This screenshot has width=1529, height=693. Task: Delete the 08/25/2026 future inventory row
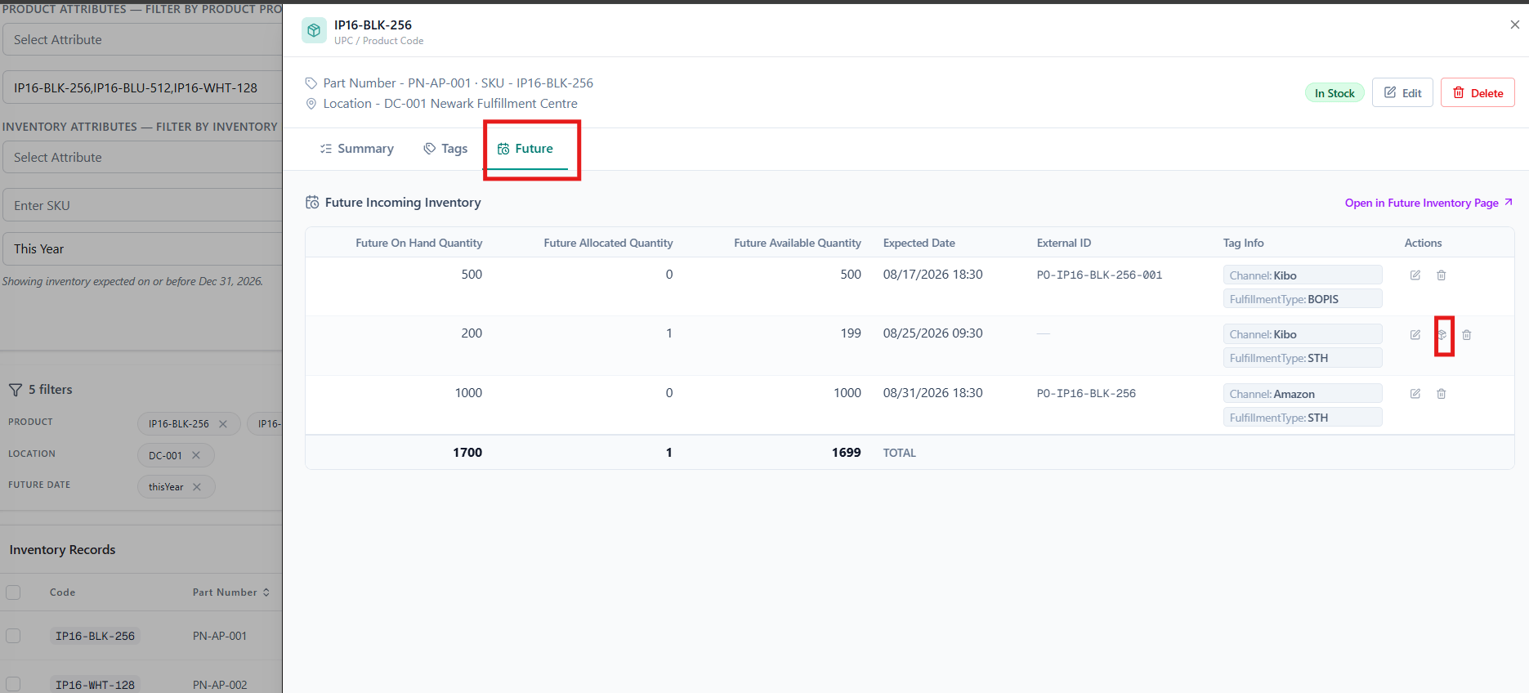coord(1466,335)
